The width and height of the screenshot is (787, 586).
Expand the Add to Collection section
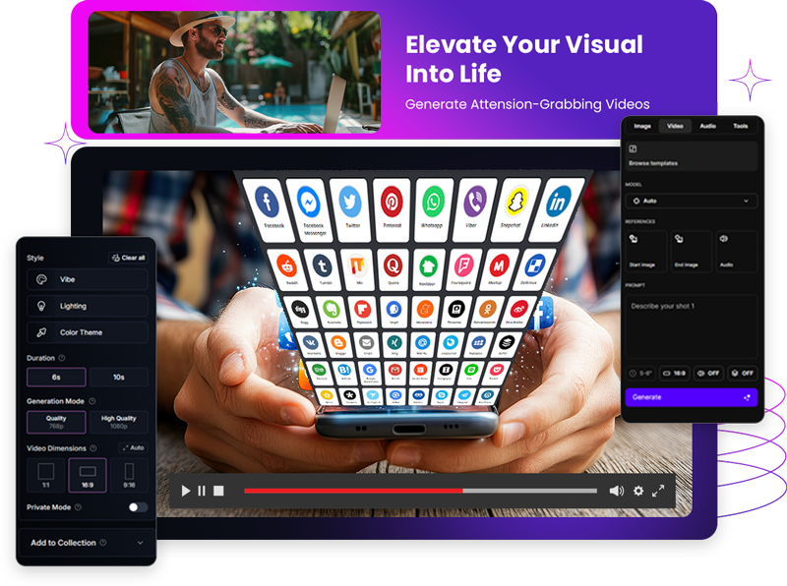click(87, 543)
